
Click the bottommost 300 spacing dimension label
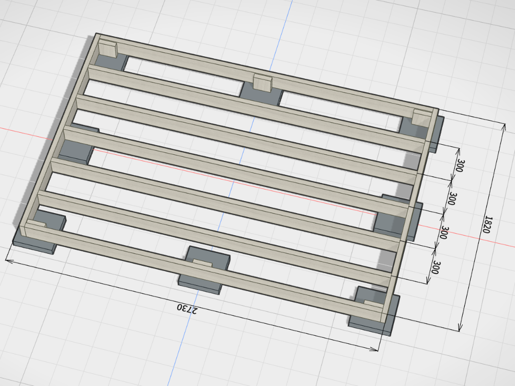point(435,267)
